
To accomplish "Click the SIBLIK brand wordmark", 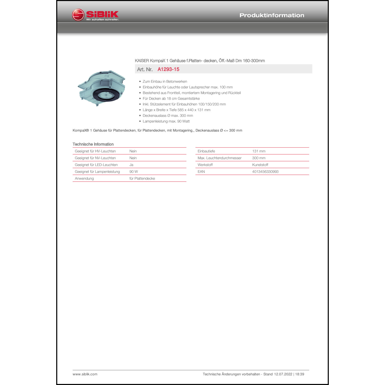I will (x=102, y=14).
